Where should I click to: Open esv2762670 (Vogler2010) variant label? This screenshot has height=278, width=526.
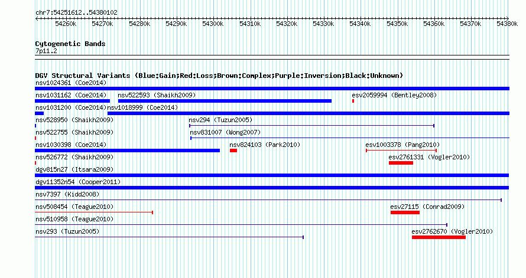tap(452, 231)
